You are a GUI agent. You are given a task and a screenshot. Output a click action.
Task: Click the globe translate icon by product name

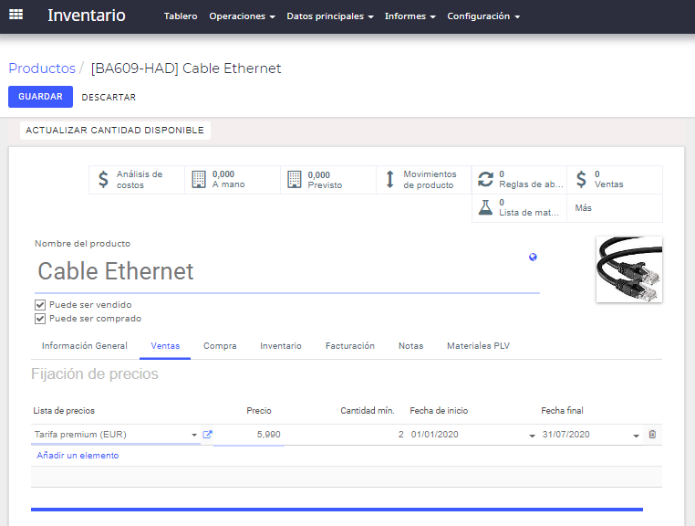coord(533,257)
